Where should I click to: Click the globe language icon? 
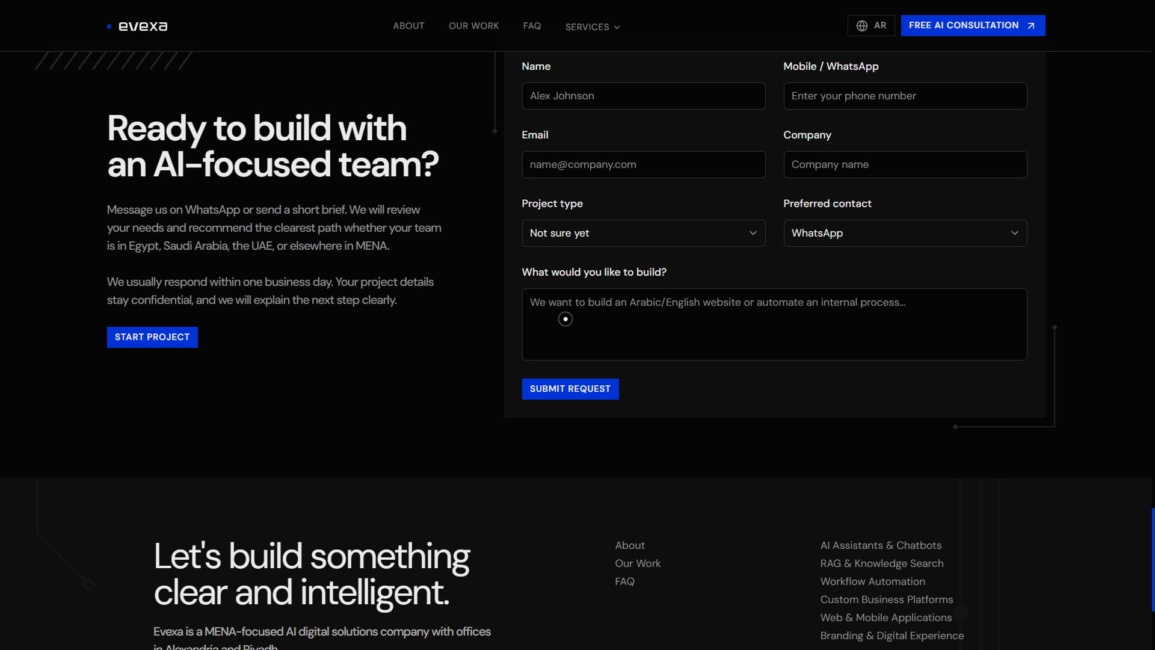coord(862,26)
